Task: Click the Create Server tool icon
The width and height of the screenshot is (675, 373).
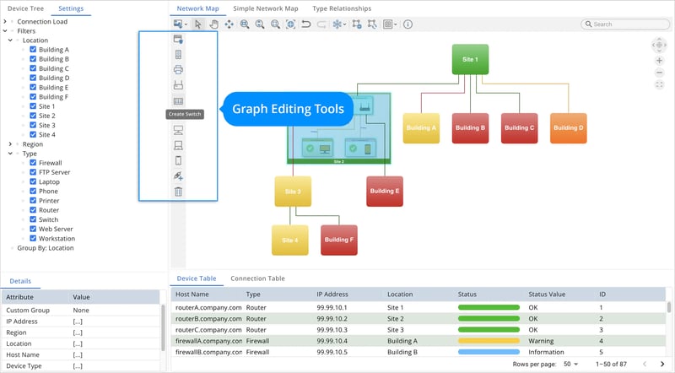Action: [x=178, y=54]
